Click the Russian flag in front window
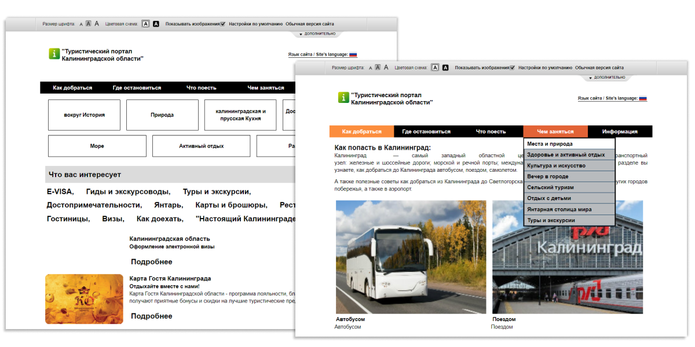The image size is (695, 347). click(x=643, y=98)
